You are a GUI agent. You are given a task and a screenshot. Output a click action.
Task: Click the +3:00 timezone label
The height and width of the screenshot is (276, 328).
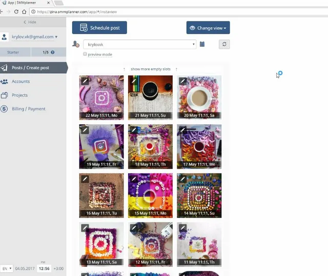point(58,268)
